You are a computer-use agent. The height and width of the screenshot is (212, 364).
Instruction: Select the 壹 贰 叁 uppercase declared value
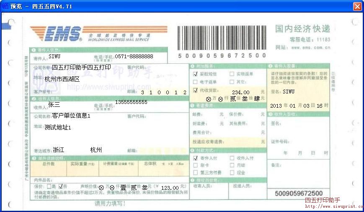tap(134, 187)
